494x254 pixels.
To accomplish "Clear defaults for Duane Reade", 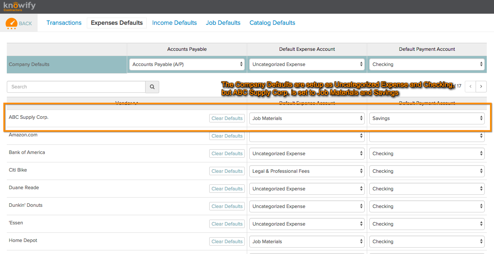I will tap(227, 189).
